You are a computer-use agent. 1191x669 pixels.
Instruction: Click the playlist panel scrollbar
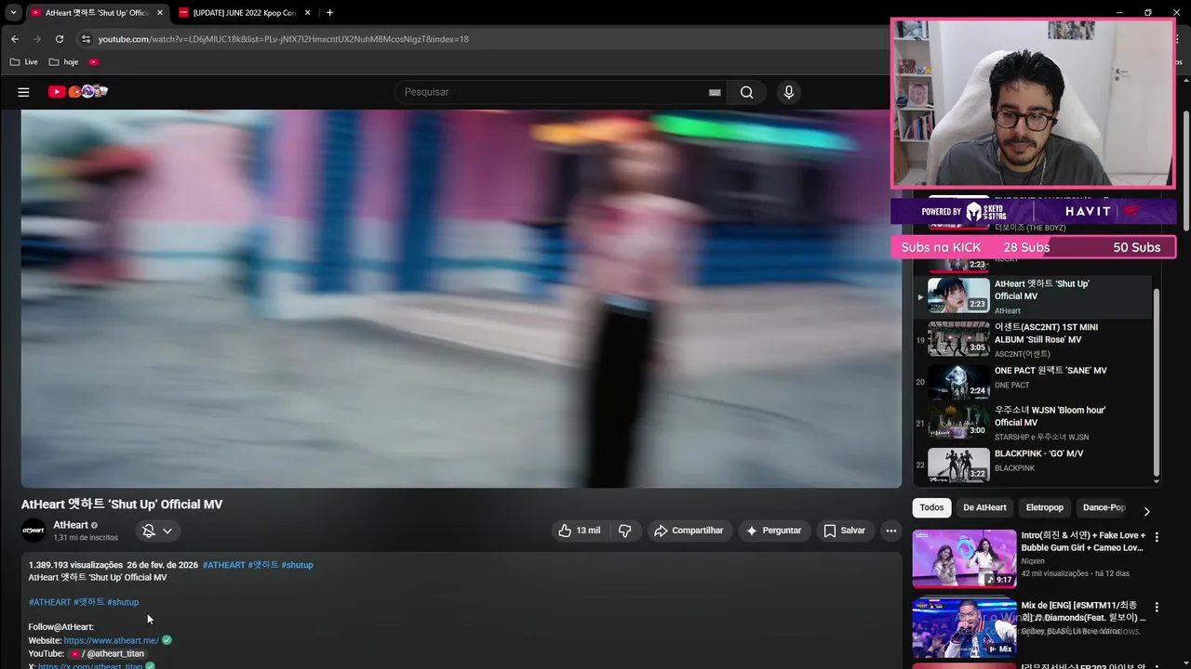pos(1157,381)
